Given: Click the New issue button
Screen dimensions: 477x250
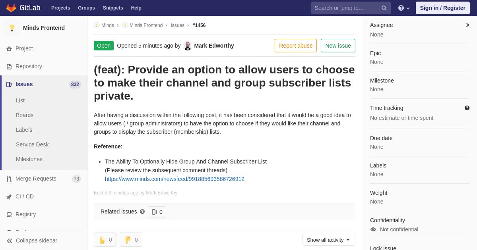Looking at the screenshot, I should (x=338, y=46).
